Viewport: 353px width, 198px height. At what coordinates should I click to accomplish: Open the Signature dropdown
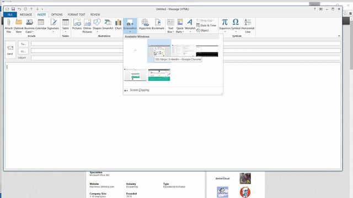pos(53,26)
